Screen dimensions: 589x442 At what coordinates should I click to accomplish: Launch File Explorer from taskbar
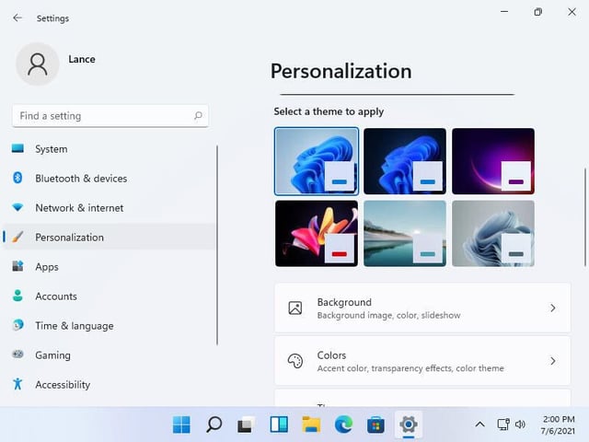click(x=311, y=425)
